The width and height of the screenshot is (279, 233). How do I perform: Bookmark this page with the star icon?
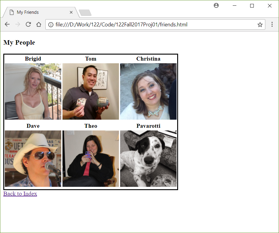coord(260,25)
